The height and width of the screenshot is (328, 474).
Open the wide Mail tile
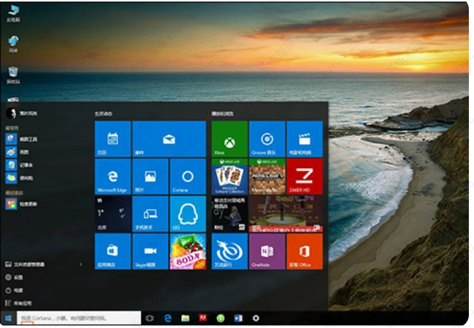169,139
